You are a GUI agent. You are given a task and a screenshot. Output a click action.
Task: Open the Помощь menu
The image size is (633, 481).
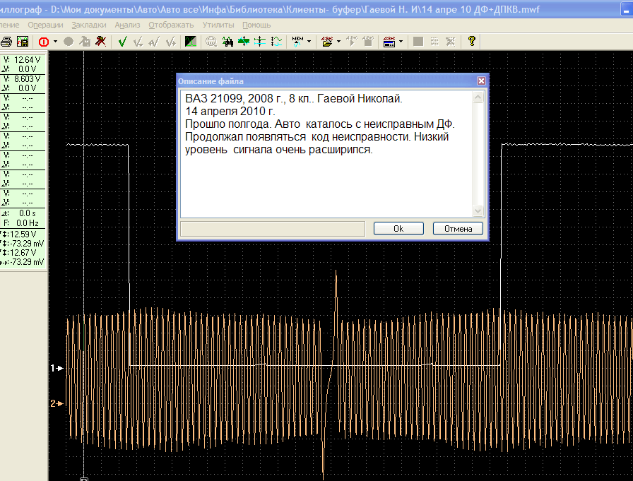tap(256, 25)
